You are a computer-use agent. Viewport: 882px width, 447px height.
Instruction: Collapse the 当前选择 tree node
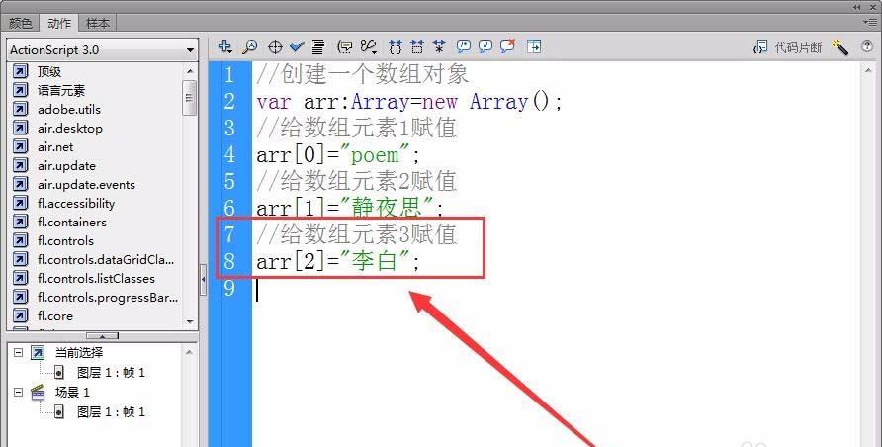(19, 352)
